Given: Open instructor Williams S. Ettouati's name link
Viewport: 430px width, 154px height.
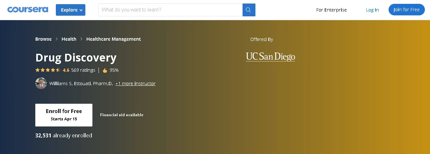Looking at the screenshot, I should click(81, 84).
